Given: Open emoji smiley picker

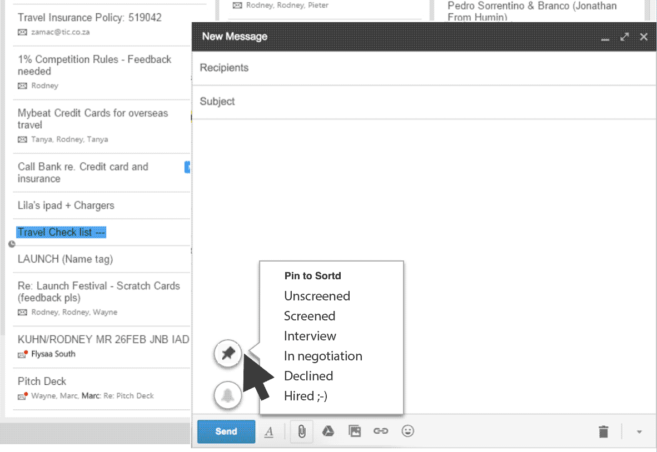Looking at the screenshot, I should coord(408,431).
